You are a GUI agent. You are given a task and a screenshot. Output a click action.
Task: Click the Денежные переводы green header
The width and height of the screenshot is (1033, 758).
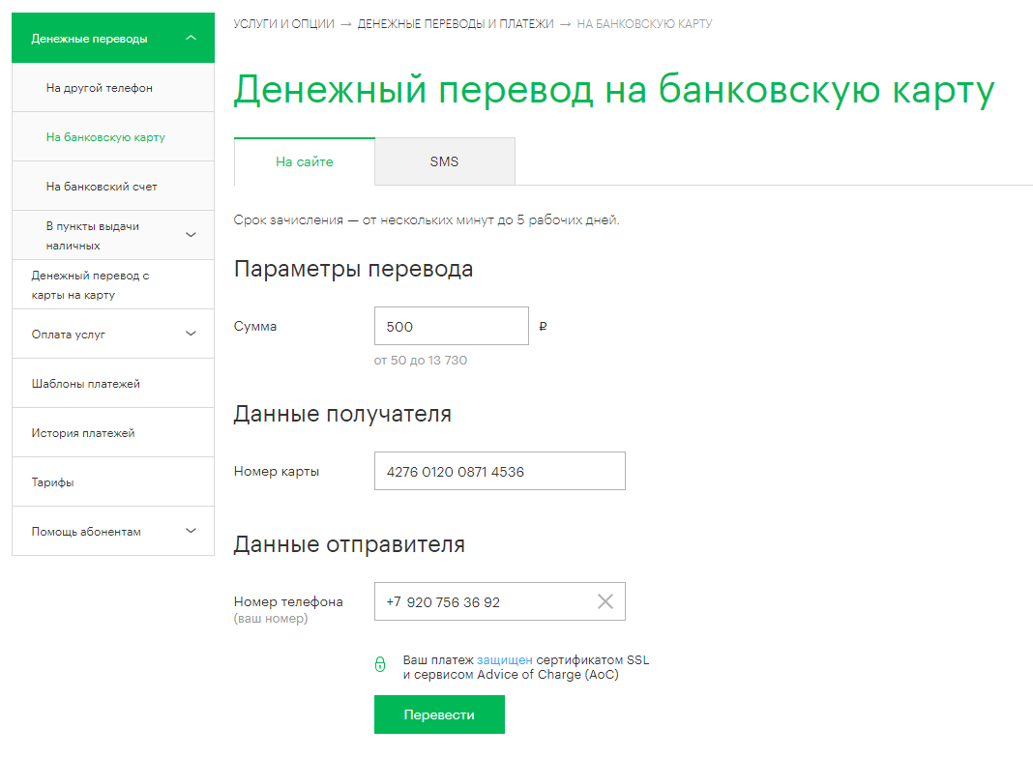coord(113,39)
